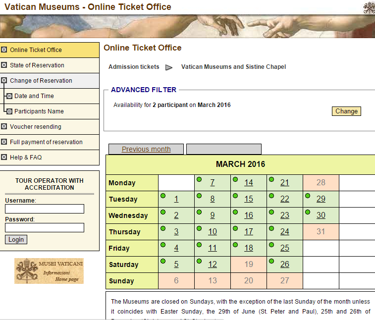Screen dimensions: 375x320
Task: Select Thursday March 10
Action: coord(213,231)
